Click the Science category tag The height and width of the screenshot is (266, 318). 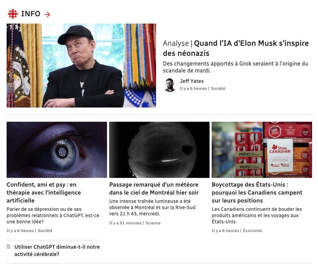tap(153, 223)
